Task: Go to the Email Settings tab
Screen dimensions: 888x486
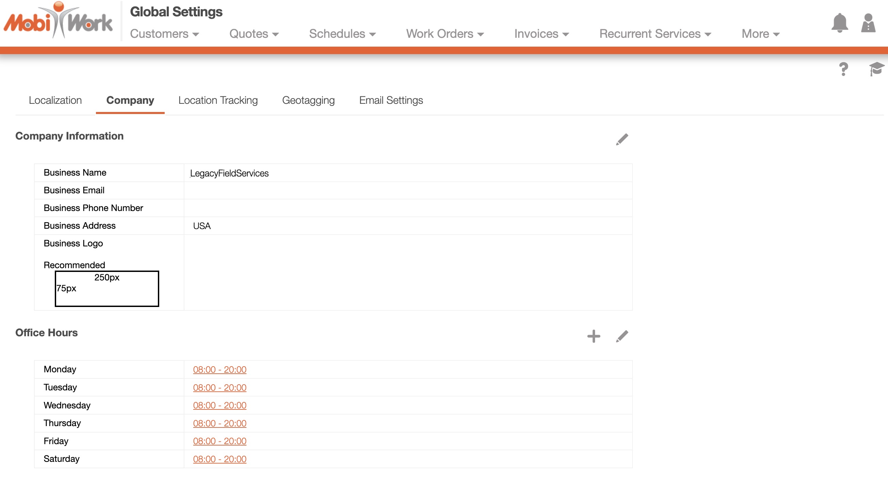Action: (391, 100)
